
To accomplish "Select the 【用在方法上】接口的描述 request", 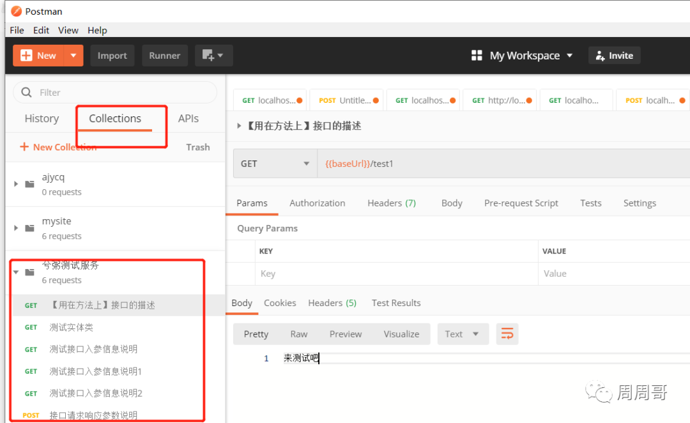I will point(119,305).
